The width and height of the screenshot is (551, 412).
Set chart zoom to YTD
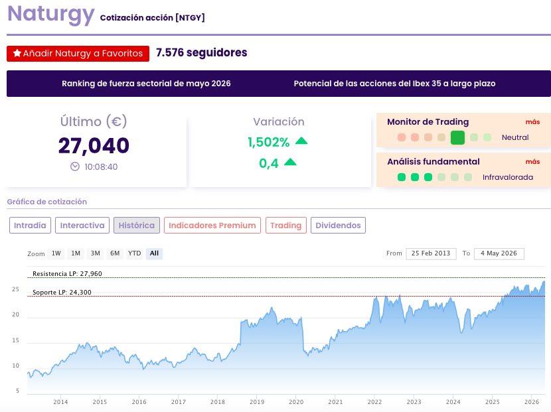pyautogui.click(x=135, y=253)
